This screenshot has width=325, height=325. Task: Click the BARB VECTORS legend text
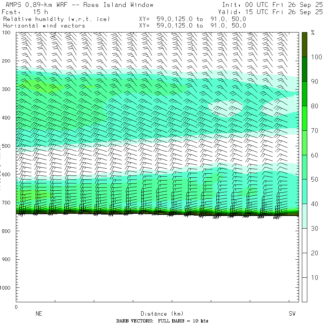pyautogui.click(x=162, y=321)
